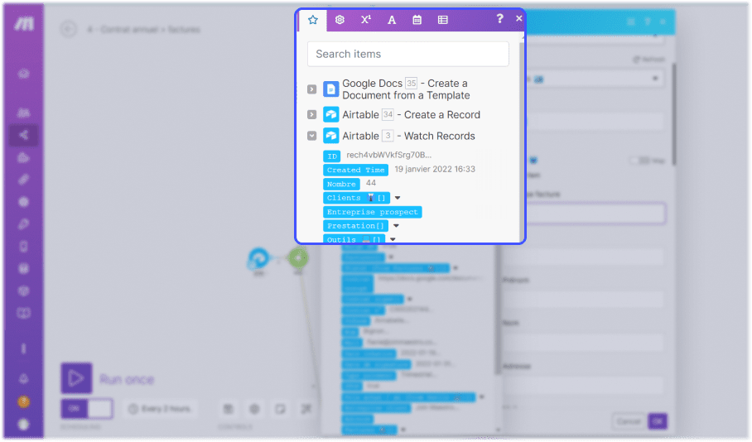
Task: Click the Google Docs module icon
Action: tap(331, 89)
